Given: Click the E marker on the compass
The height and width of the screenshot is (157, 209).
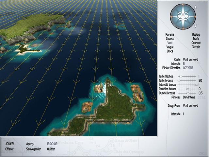Looking at the screenshot, I should point(195,17).
